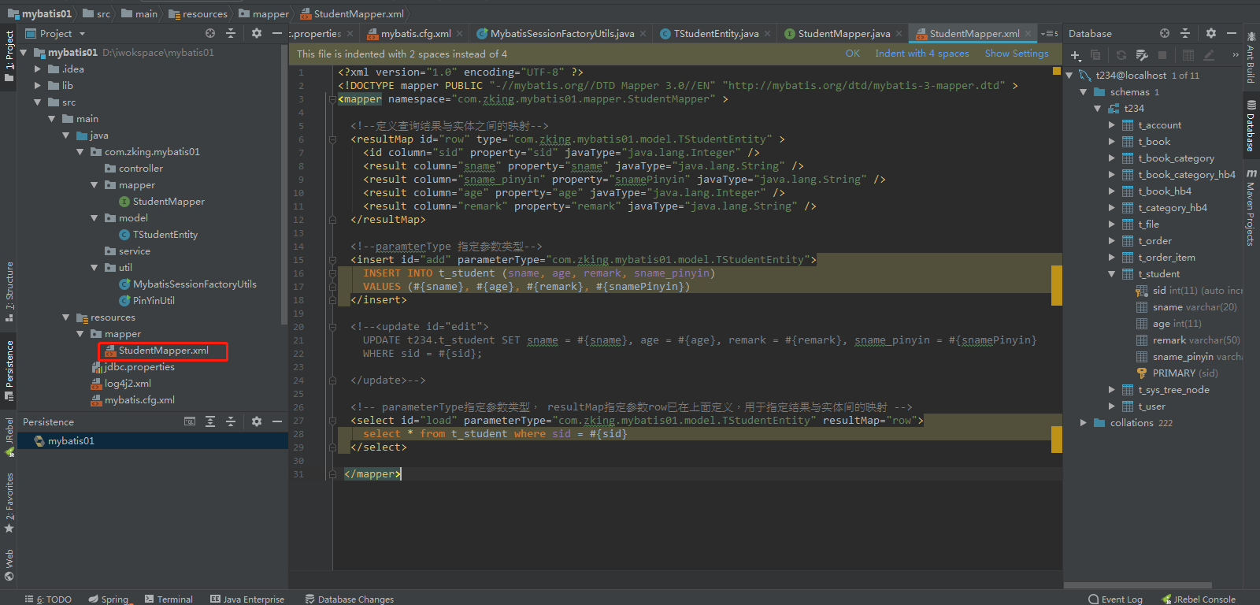Collapse the t_student table node

point(1111,274)
